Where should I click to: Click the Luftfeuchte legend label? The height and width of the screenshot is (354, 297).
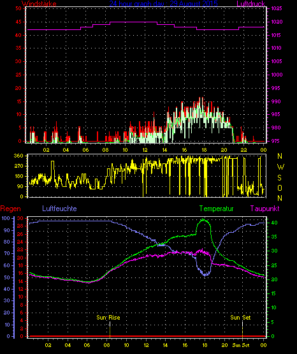[59, 209]
